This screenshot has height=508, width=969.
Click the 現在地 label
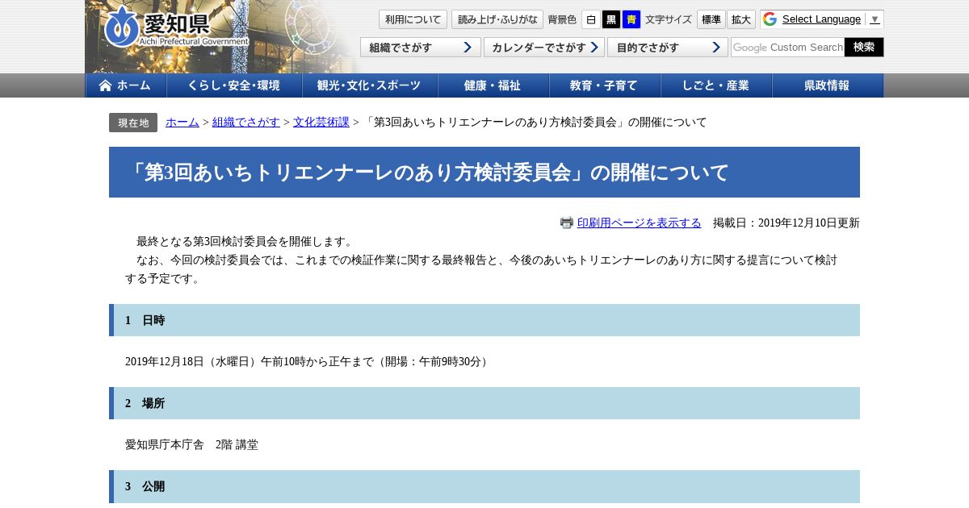[x=133, y=123]
